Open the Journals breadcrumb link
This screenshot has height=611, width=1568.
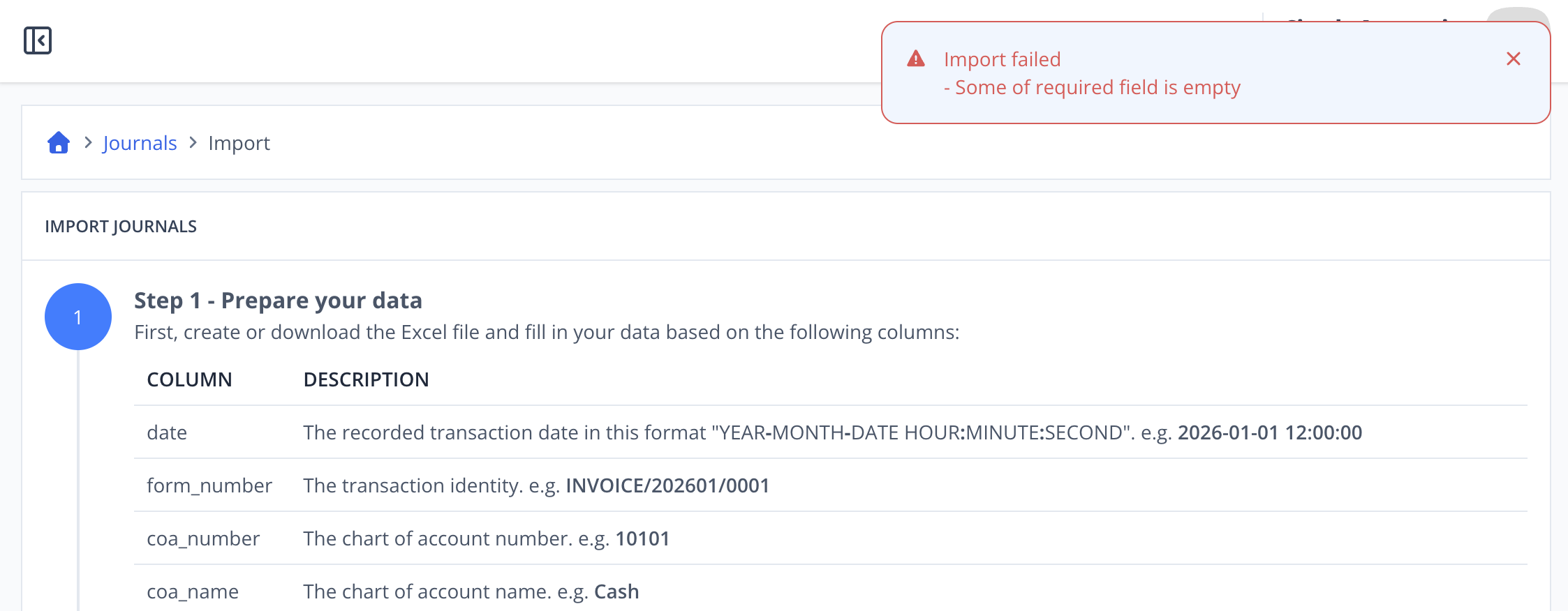140,143
